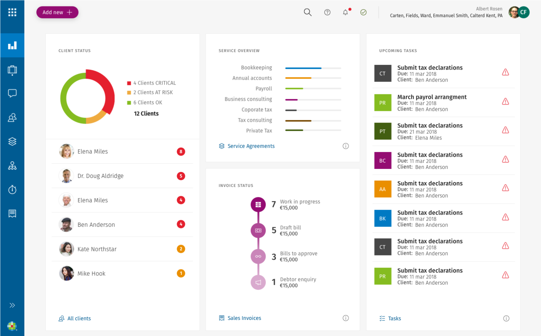Expand the sidebar with double chevron

pos(12,305)
